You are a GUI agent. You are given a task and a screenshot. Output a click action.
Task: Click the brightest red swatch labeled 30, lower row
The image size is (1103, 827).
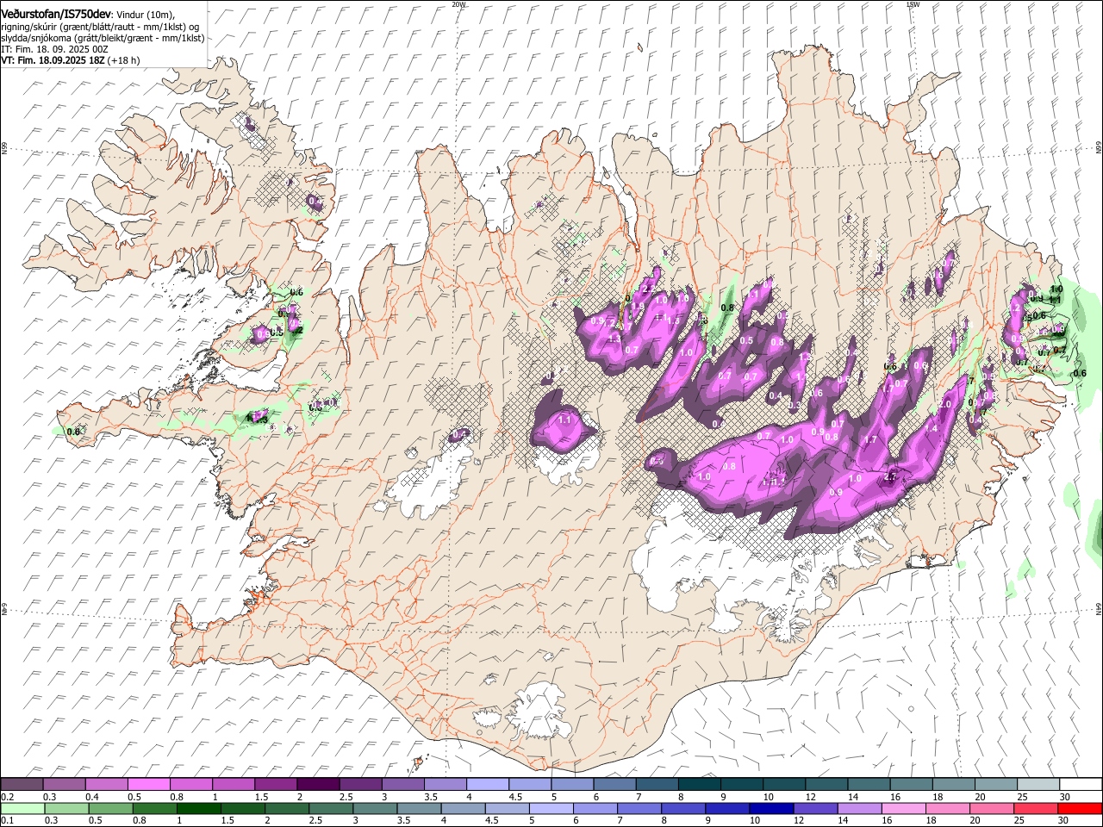pos(1080,808)
